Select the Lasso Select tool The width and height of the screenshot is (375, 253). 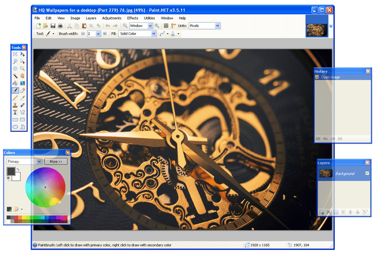coord(15,62)
